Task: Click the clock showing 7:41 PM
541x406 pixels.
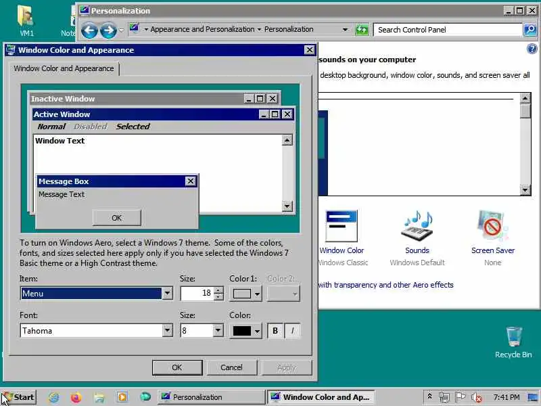Action: pyautogui.click(x=506, y=397)
